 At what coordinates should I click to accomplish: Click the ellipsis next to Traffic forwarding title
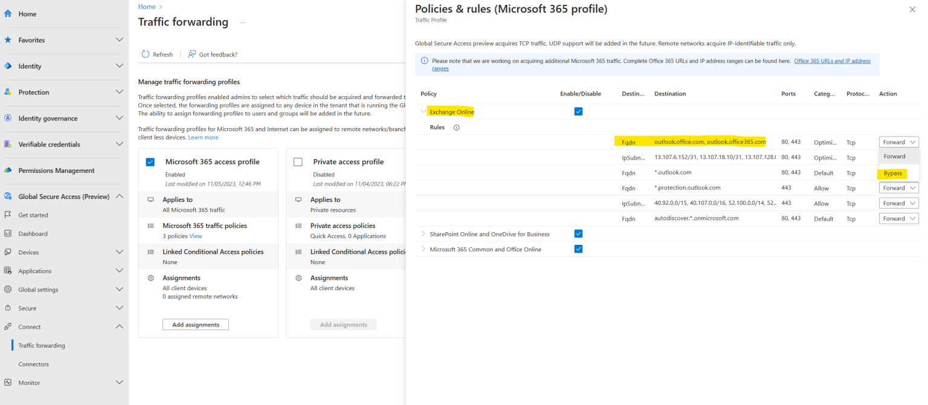click(243, 22)
